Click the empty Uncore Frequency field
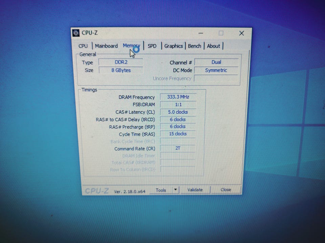Image resolution: width=325 pixels, height=243 pixels. coord(216,78)
